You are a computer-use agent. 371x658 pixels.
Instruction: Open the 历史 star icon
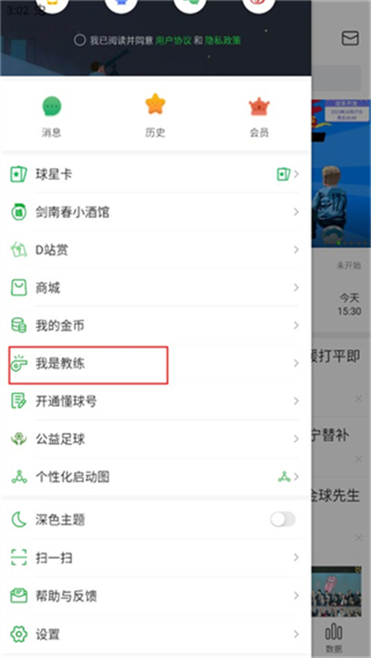tap(156, 105)
